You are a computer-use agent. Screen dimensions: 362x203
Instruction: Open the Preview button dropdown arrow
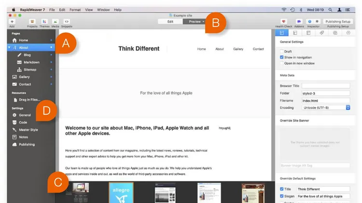point(203,21)
